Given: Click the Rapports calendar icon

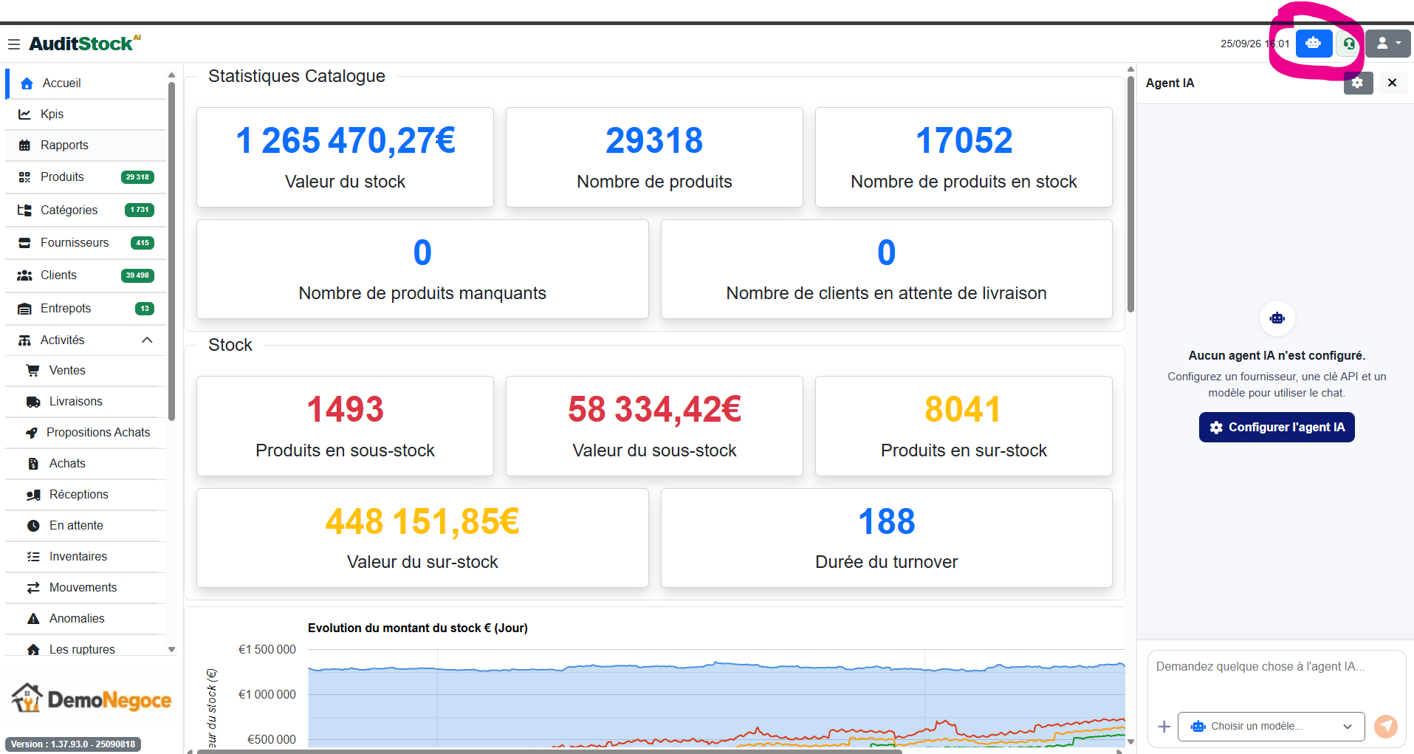Looking at the screenshot, I should (x=24, y=145).
